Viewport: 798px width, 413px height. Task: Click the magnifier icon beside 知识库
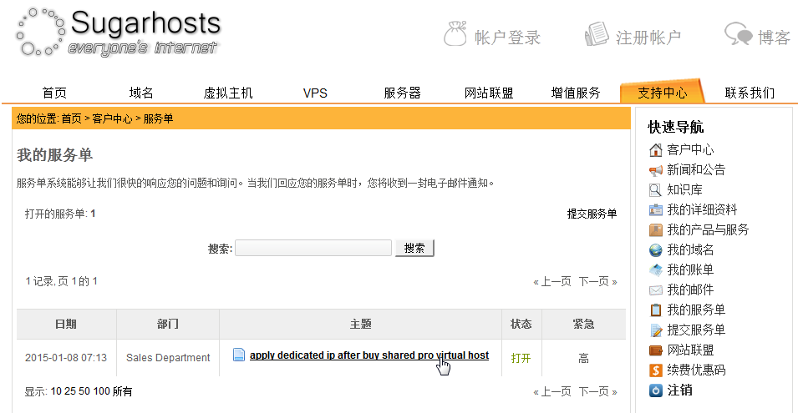655,190
